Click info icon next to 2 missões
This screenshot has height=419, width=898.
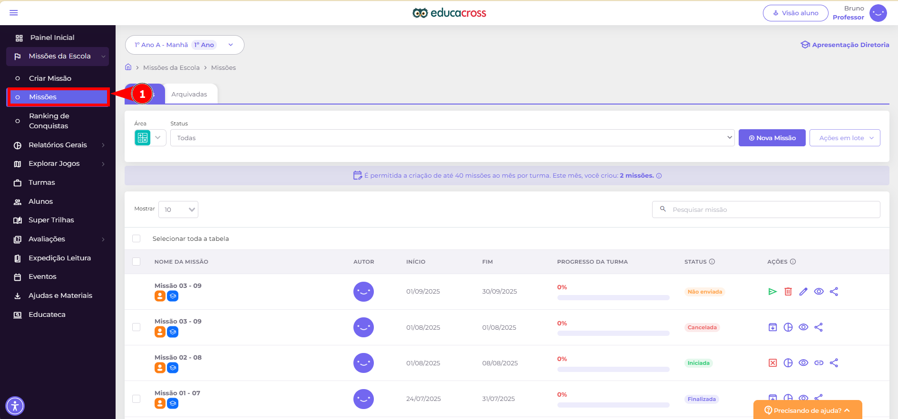tap(659, 176)
